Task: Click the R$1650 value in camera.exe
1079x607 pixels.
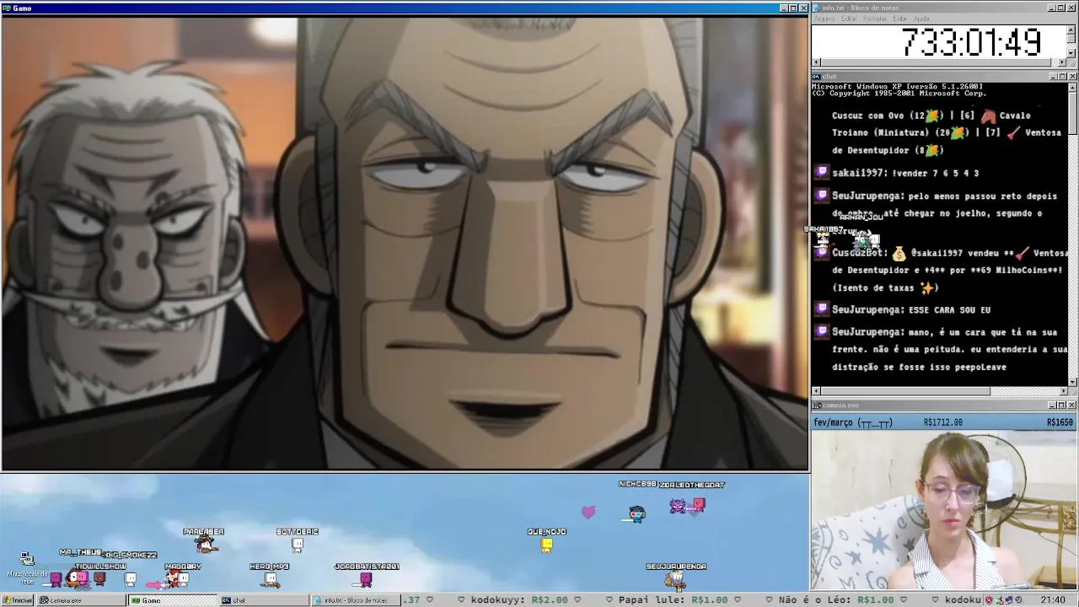Action: coord(1060,422)
